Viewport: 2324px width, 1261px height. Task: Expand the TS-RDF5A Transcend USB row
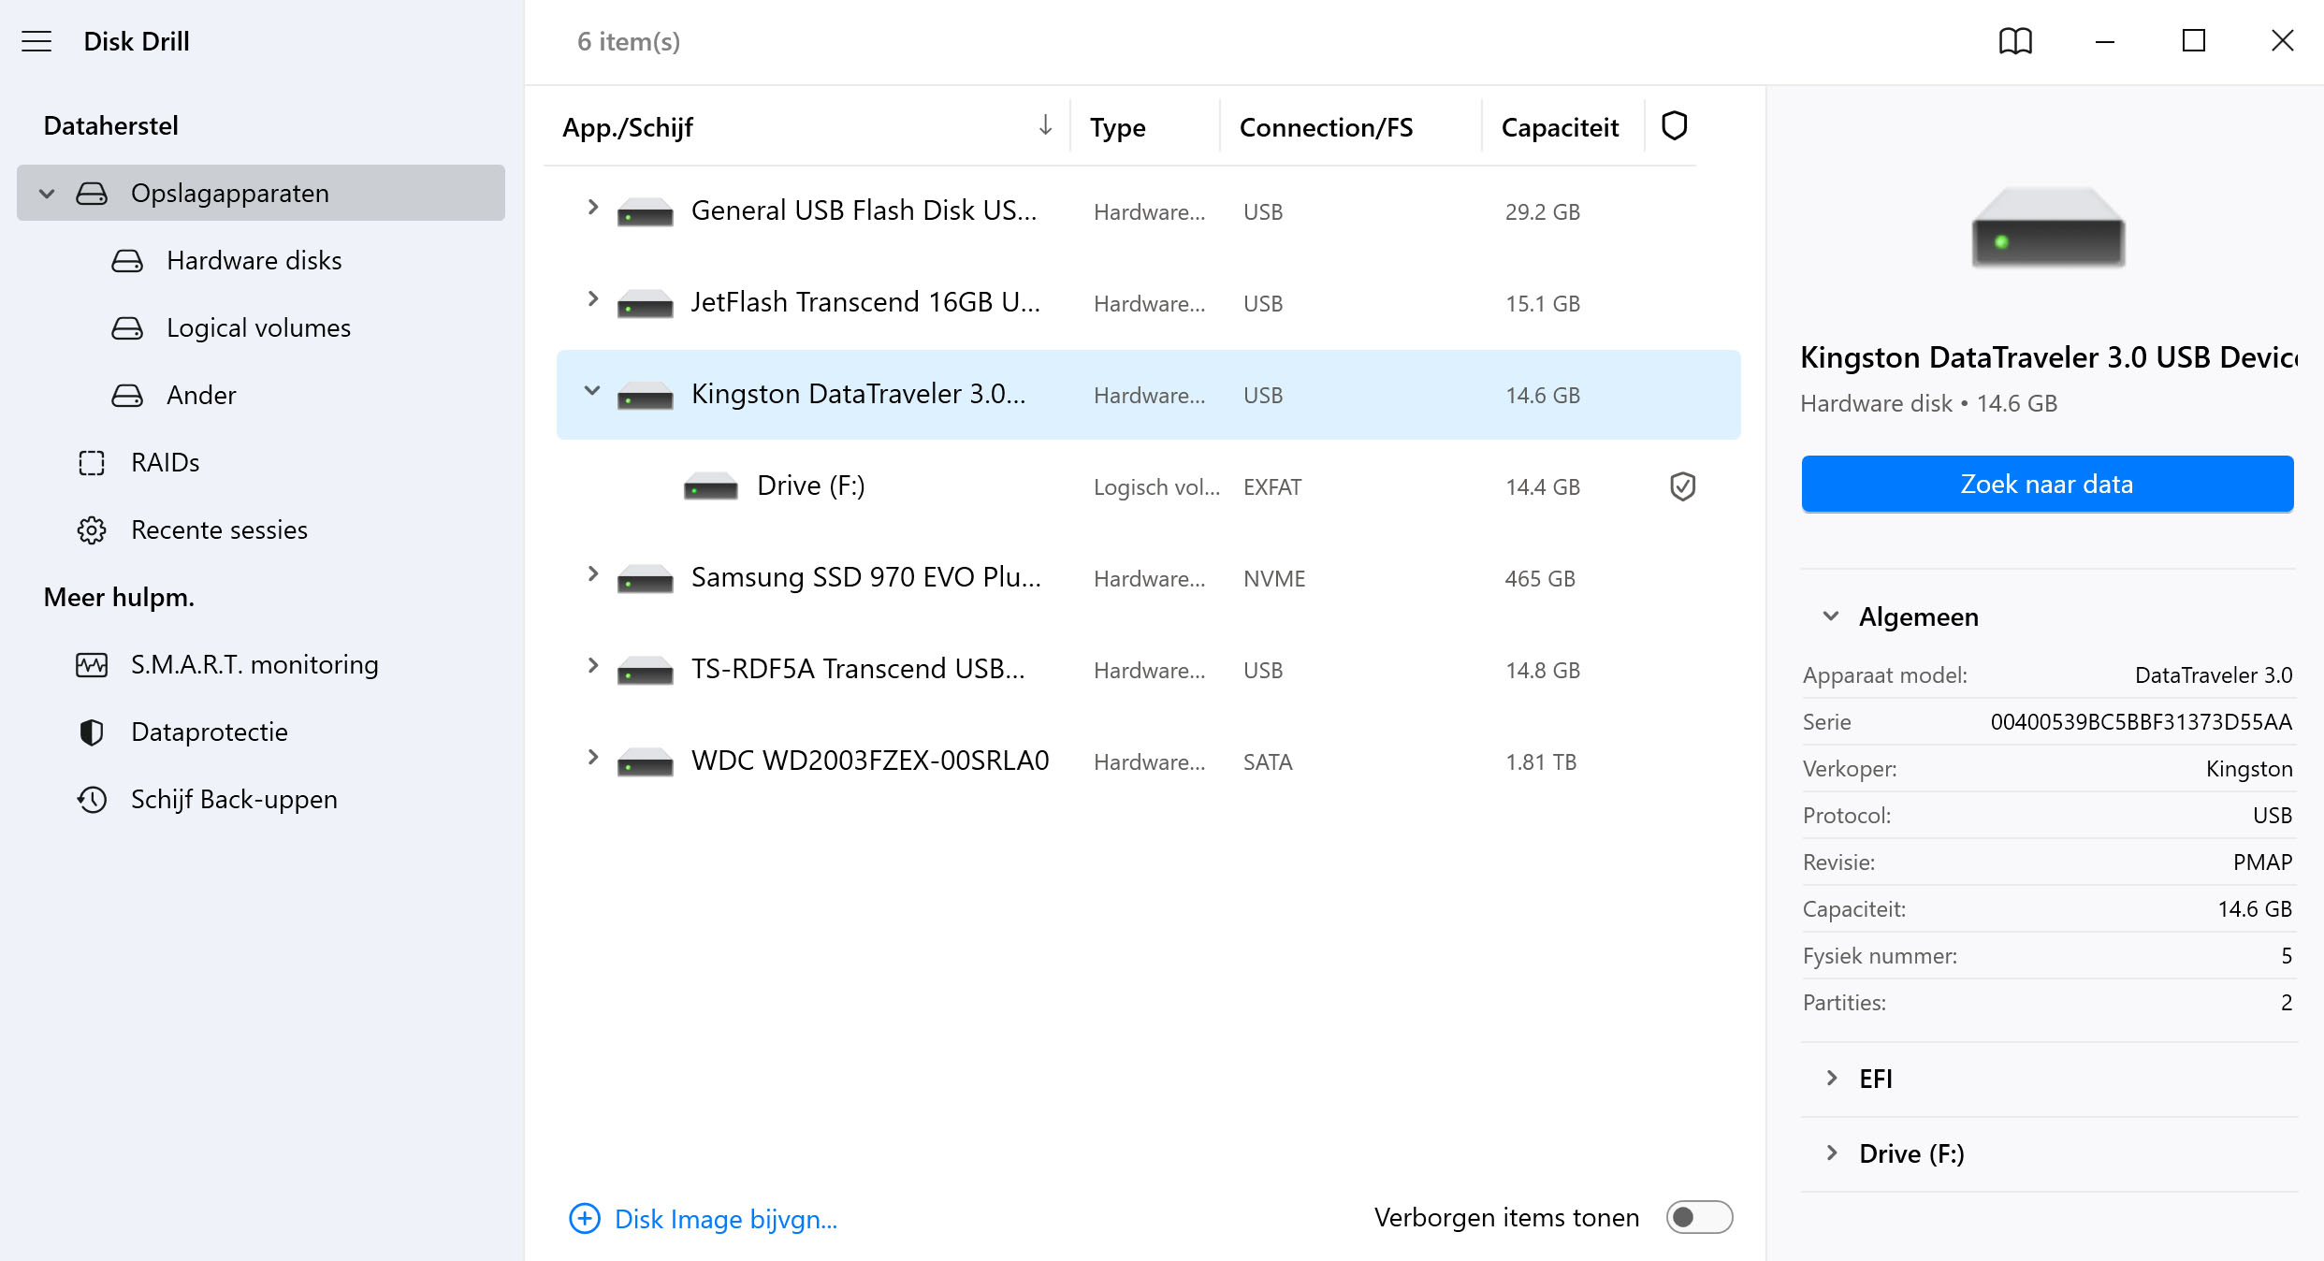tap(592, 665)
